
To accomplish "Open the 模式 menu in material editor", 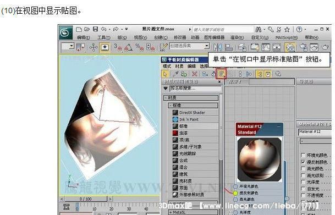I will [167, 67].
